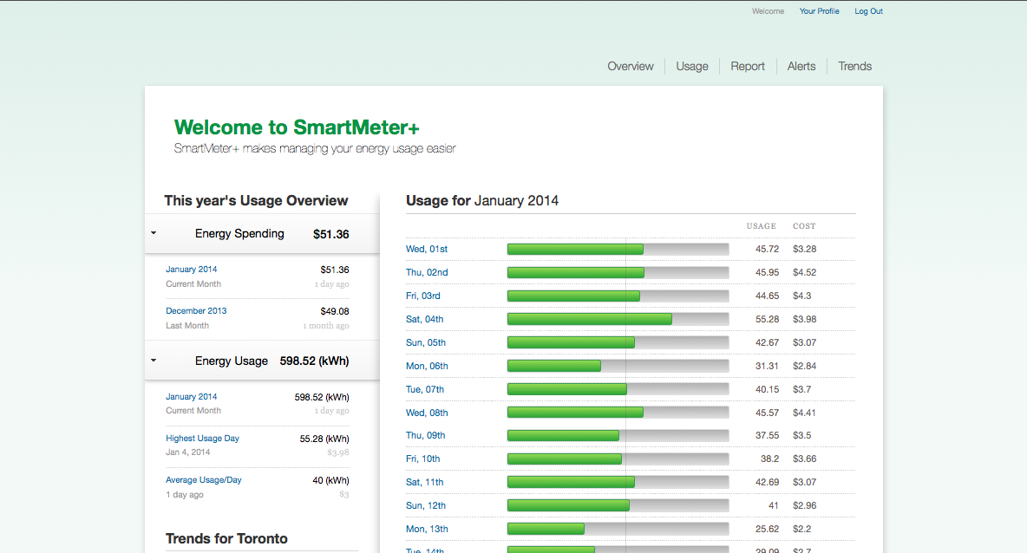This screenshot has height=553, width=1027.
Task: Collapse the Energy Usage section arrow
Action: 154,360
